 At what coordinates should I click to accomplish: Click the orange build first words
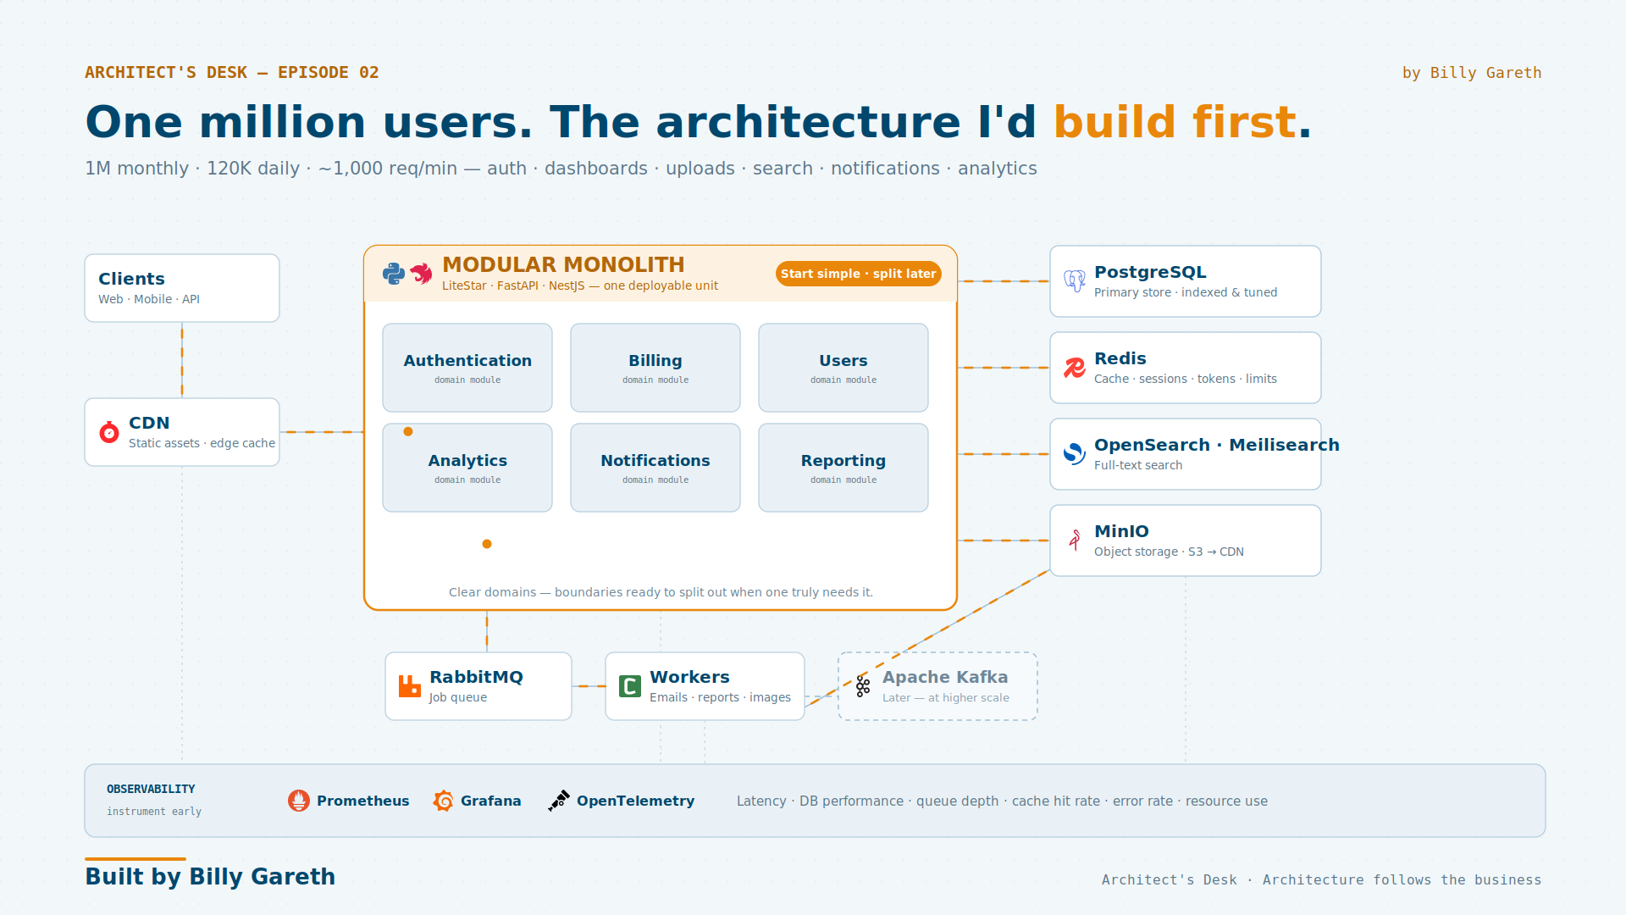coord(1175,122)
